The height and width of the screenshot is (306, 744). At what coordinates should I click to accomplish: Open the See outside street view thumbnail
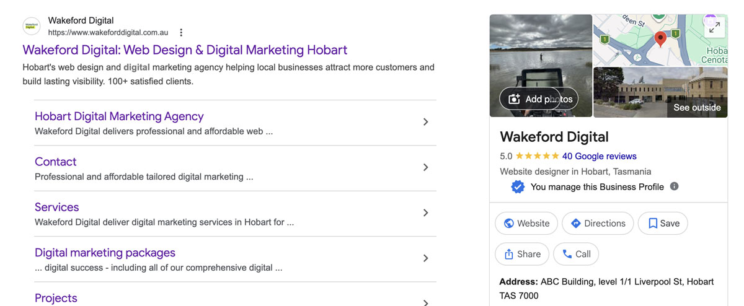660,92
